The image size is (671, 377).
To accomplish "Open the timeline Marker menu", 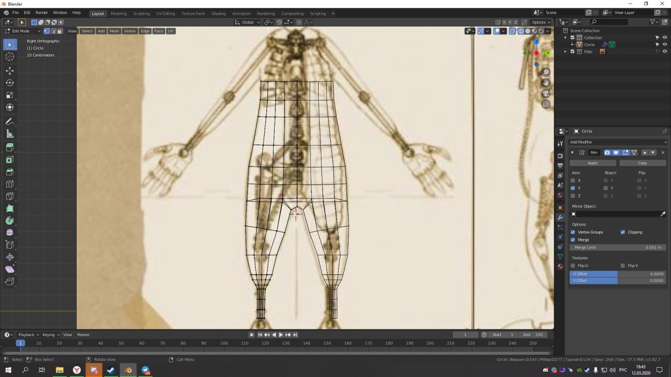I will coord(83,335).
